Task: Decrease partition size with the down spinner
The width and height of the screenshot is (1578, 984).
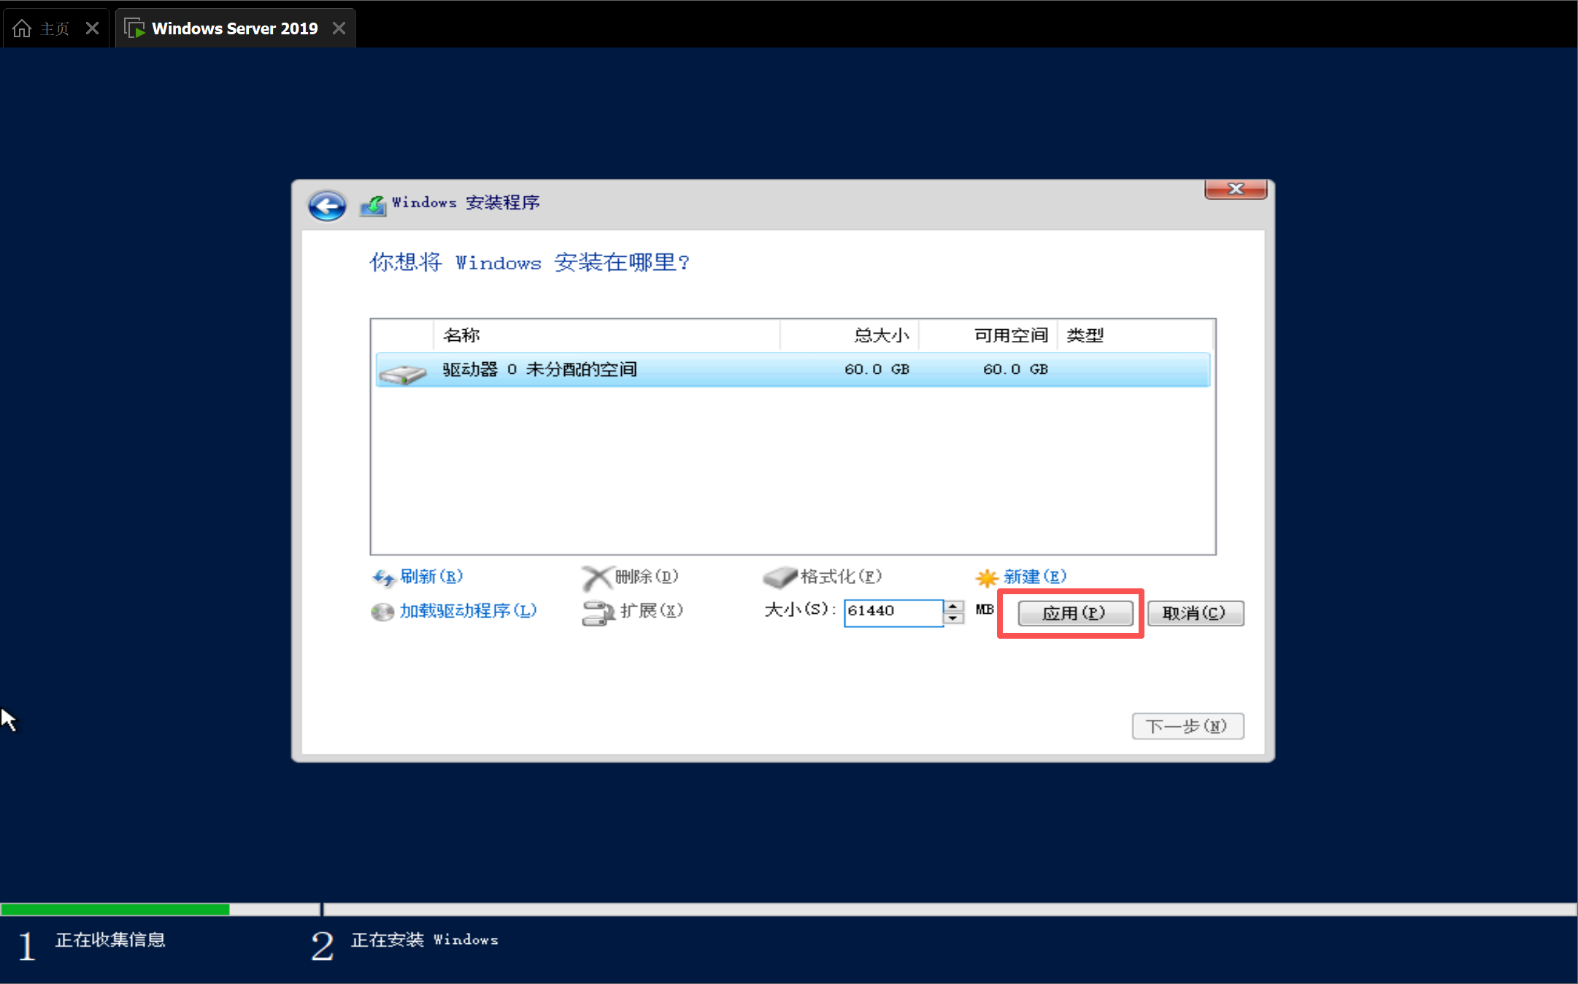Action: pyautogui.click(x=953, y=619)
